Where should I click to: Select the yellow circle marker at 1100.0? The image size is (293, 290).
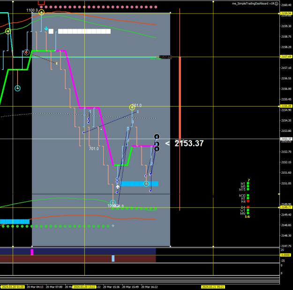click(x=41, y=13)
